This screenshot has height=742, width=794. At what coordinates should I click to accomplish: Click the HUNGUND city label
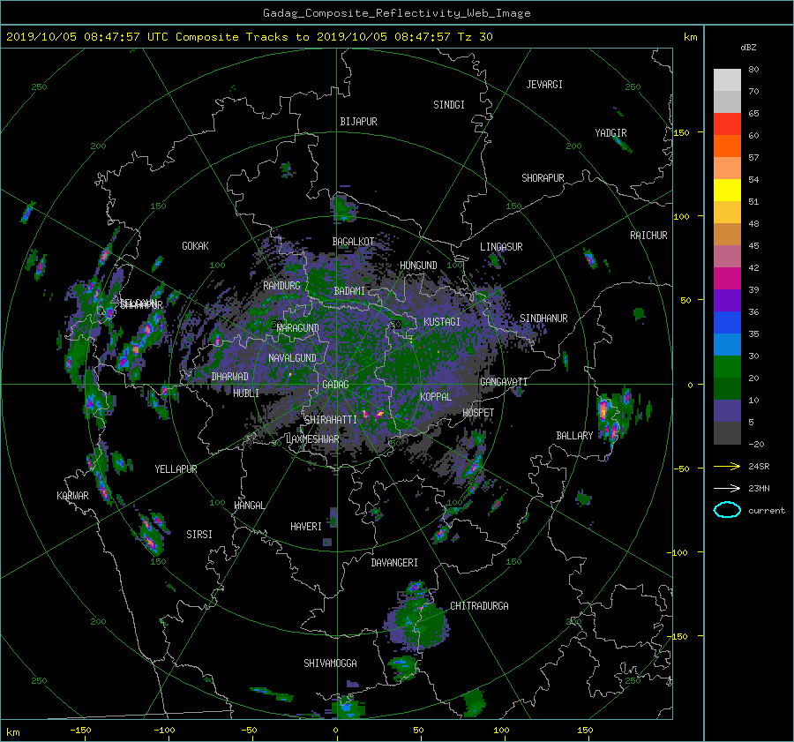click(418, 266)
